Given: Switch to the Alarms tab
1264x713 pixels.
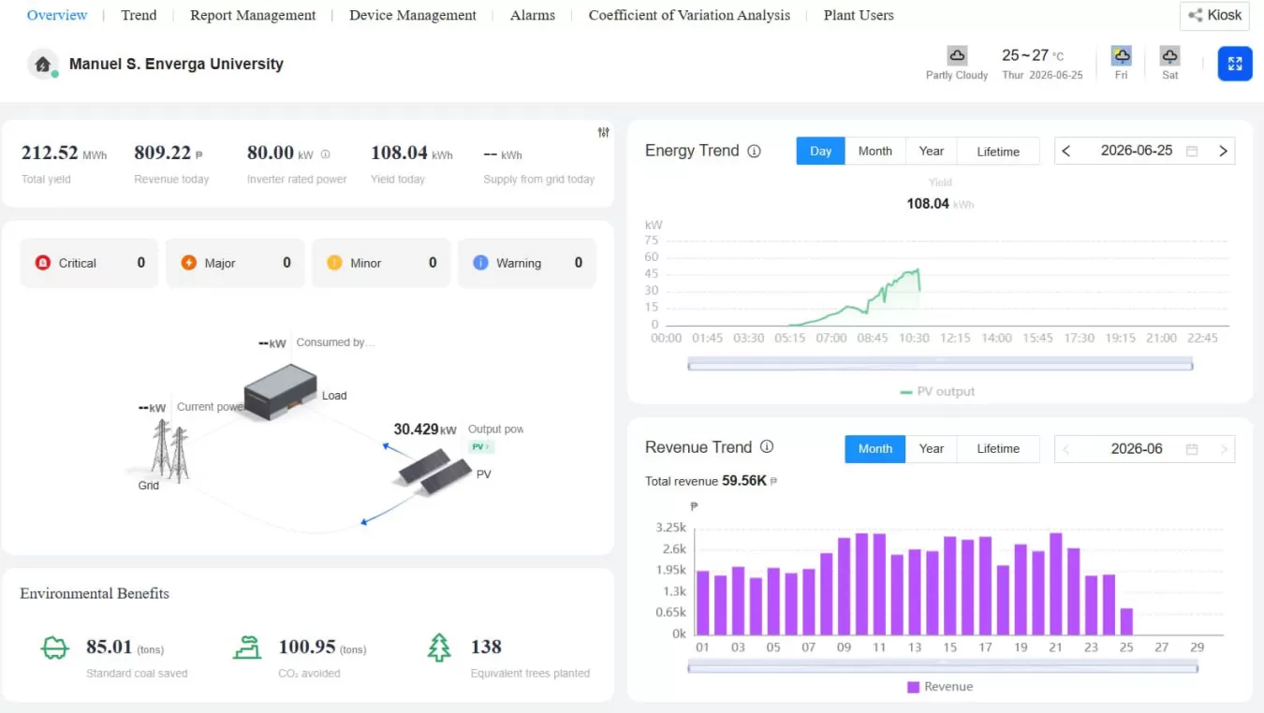Looking at the screenshot, I should (x=533, y=15).
